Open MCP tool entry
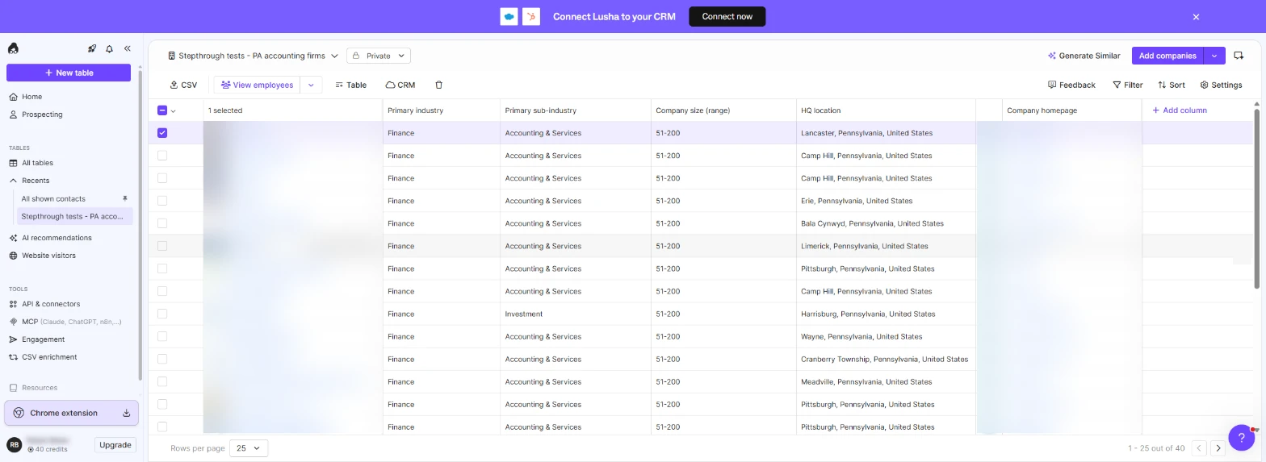Screen dimensions: 1266x462 71,322
